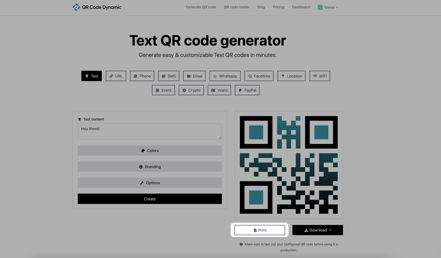Select the PayPal QR code type
Screen dimensions: 441x258
[247, 90]
